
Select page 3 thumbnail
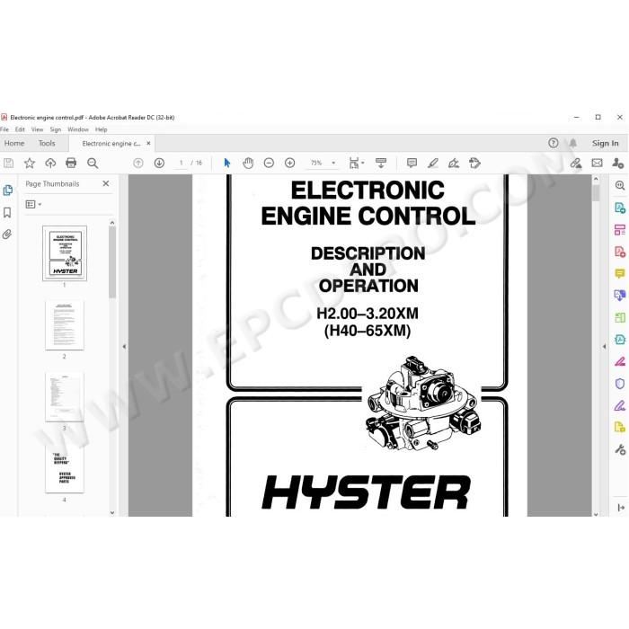(x=65, y=397)
